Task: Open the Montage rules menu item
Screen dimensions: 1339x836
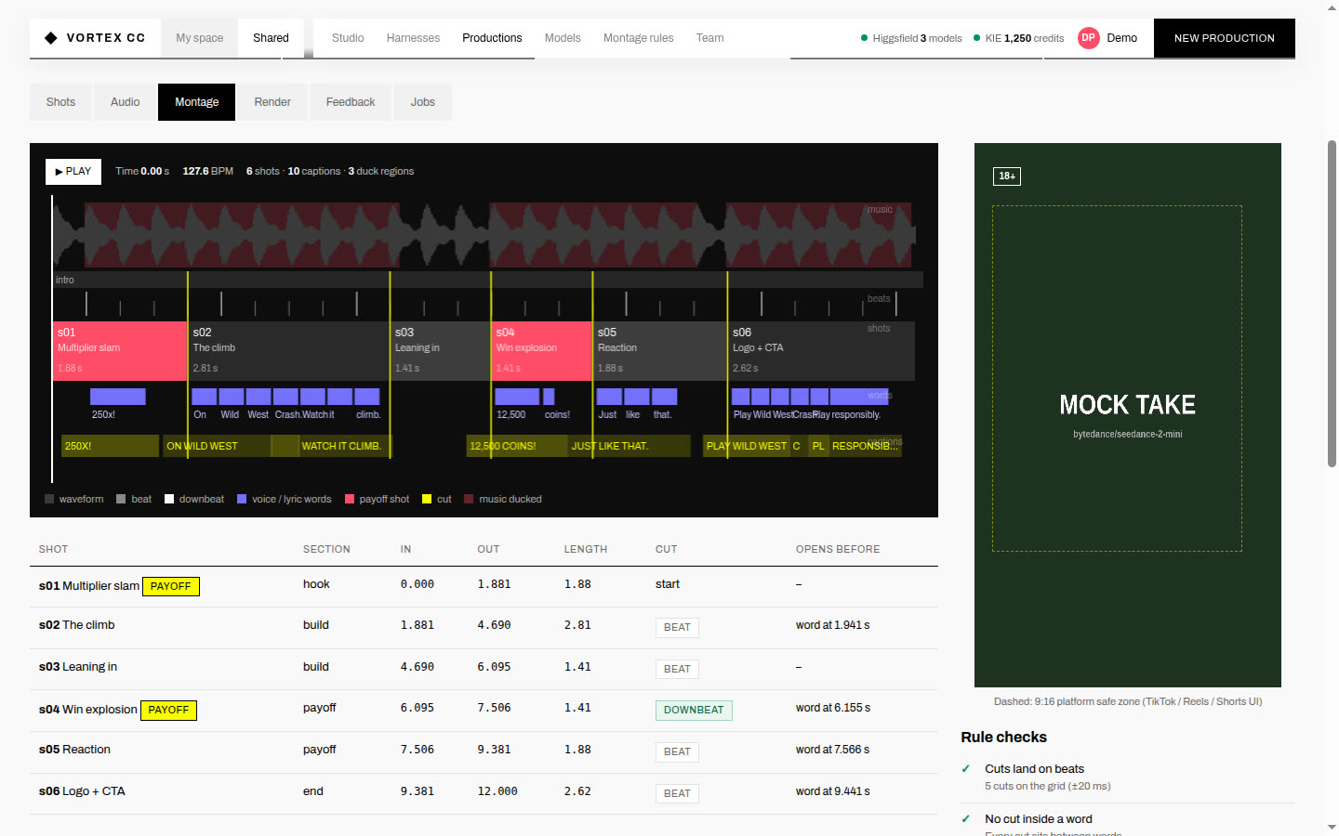Action: click(638, 38)
